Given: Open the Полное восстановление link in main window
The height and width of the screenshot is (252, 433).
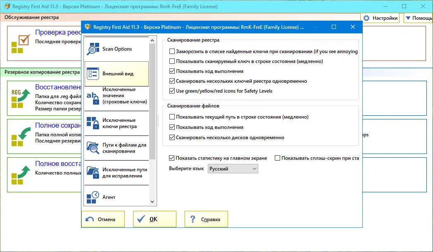Looking at the screenshot, I should tap(58, 163).
